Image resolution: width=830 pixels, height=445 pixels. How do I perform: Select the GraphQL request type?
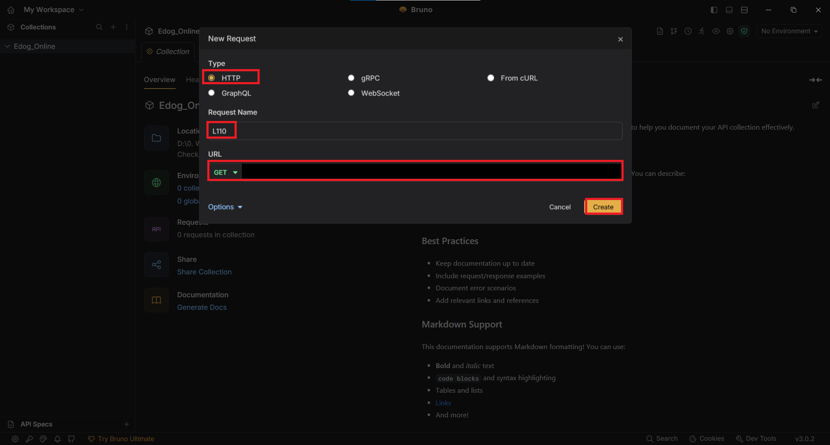(212, 93)
